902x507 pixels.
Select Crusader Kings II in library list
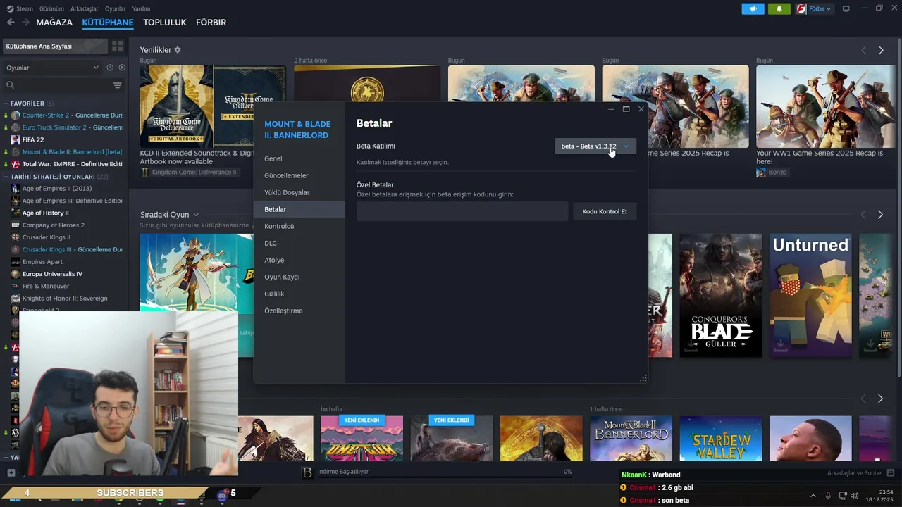[47, 237]
